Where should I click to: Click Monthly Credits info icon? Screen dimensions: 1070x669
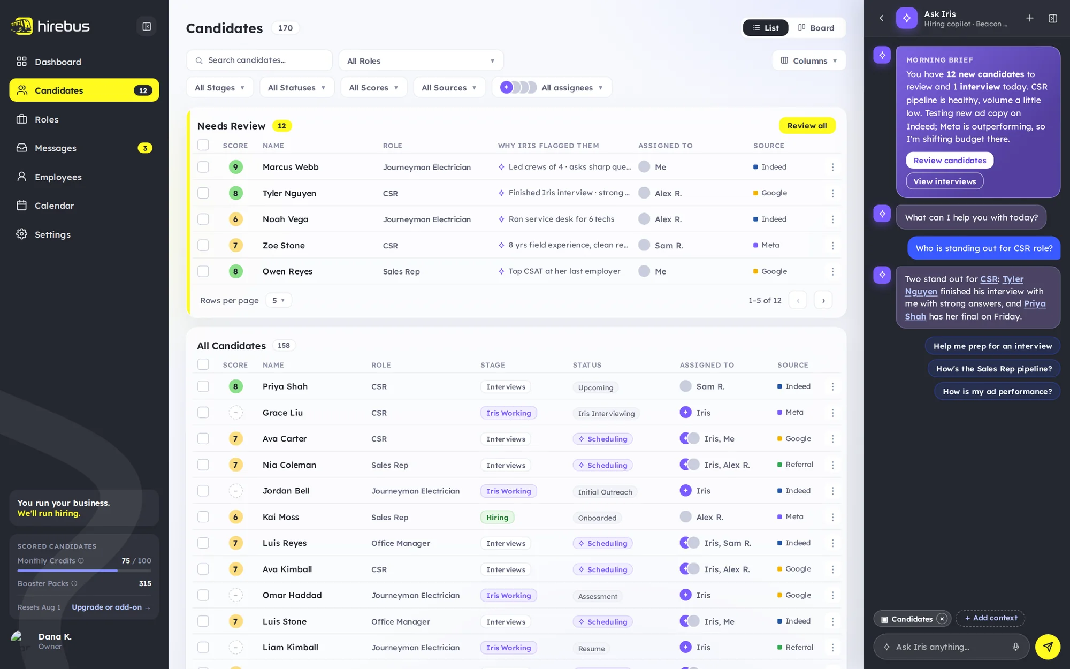coord(81,561)
